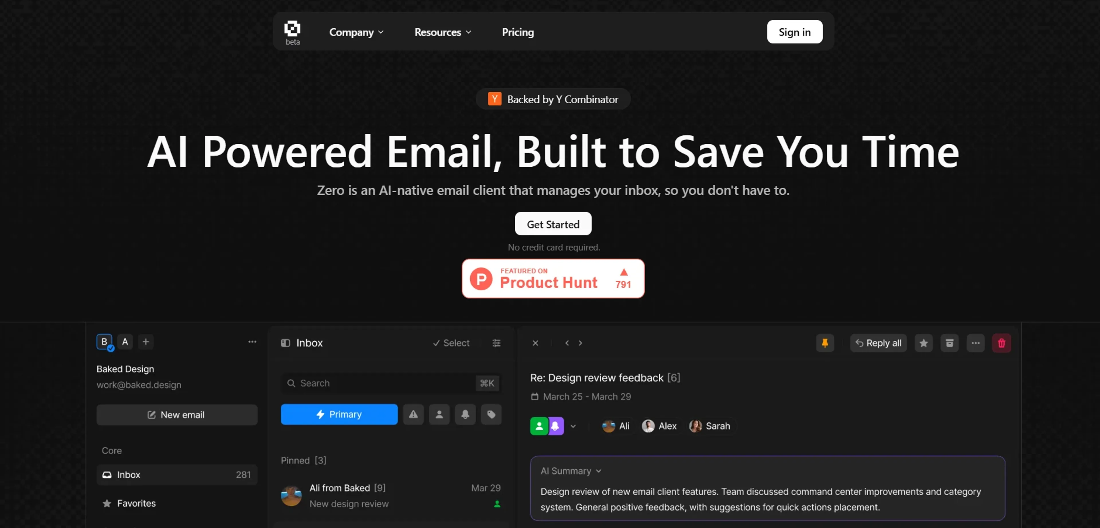Click the Core section label

(x=111, y=450)
